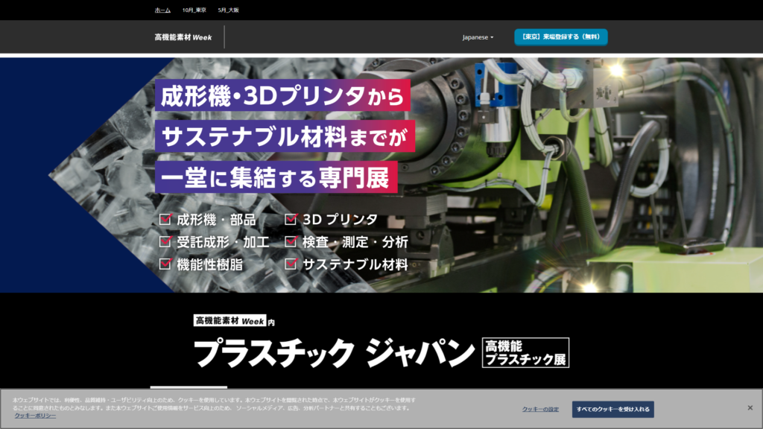Image resolution: width=763 pixels, height=429 pixels.
Task: Close the cookie banner with X
Action: pyautogui.click(x=750, y=408)
